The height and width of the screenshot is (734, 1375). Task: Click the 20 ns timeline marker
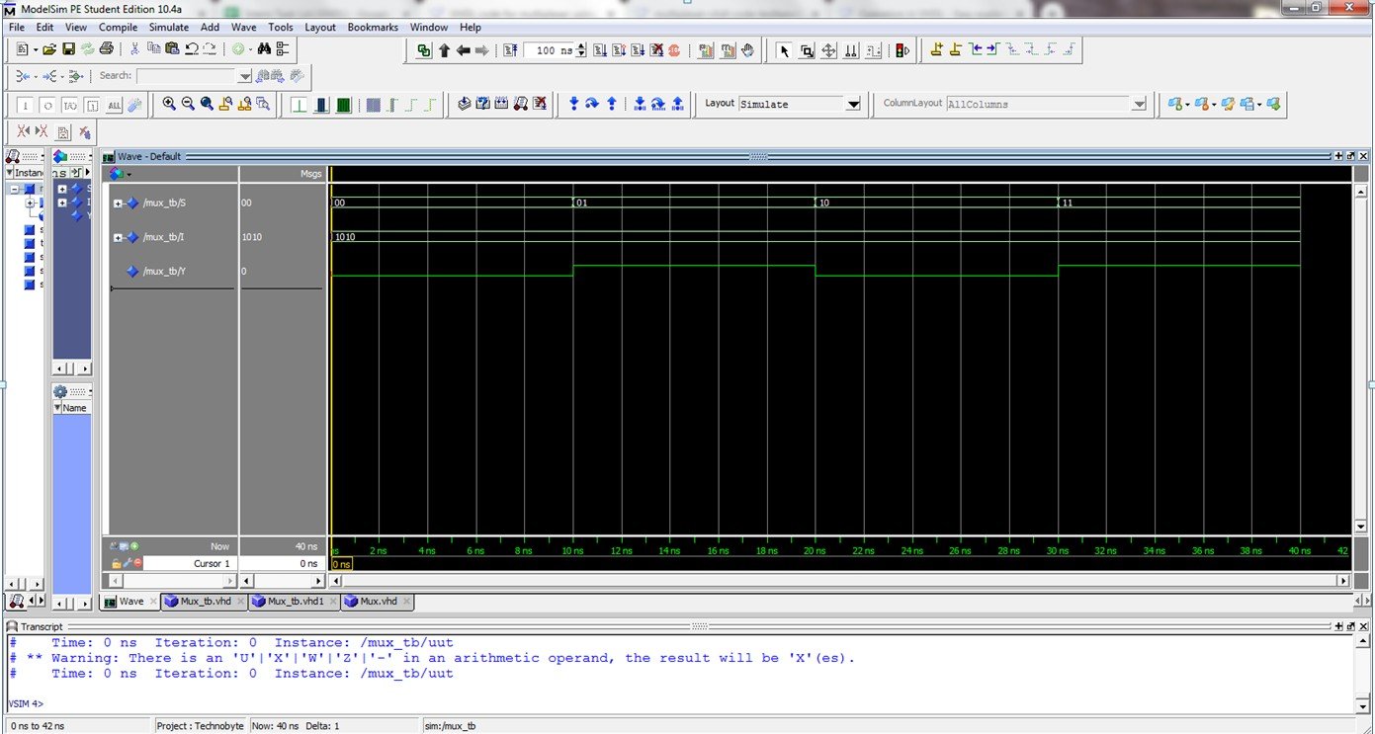pos(814,550)
